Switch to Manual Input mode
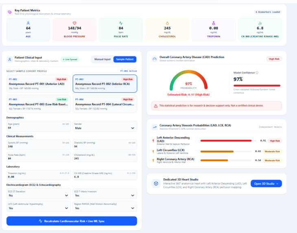Viewport: 297px width, 233px height. point(103,59)
